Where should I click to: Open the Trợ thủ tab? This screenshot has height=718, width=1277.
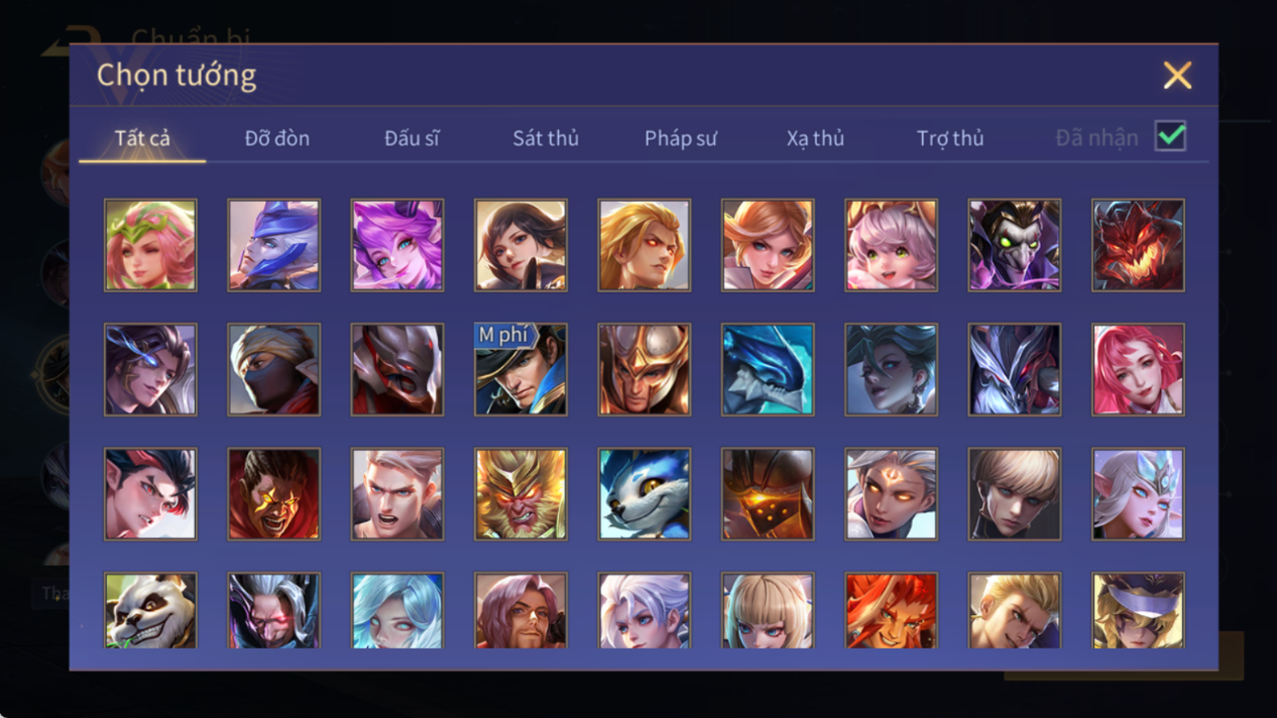[950, 138]
